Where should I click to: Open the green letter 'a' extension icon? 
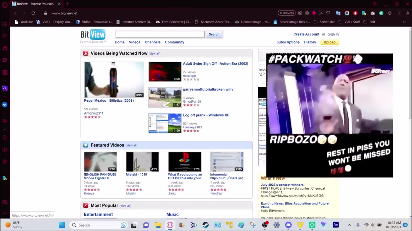(381, 13)
